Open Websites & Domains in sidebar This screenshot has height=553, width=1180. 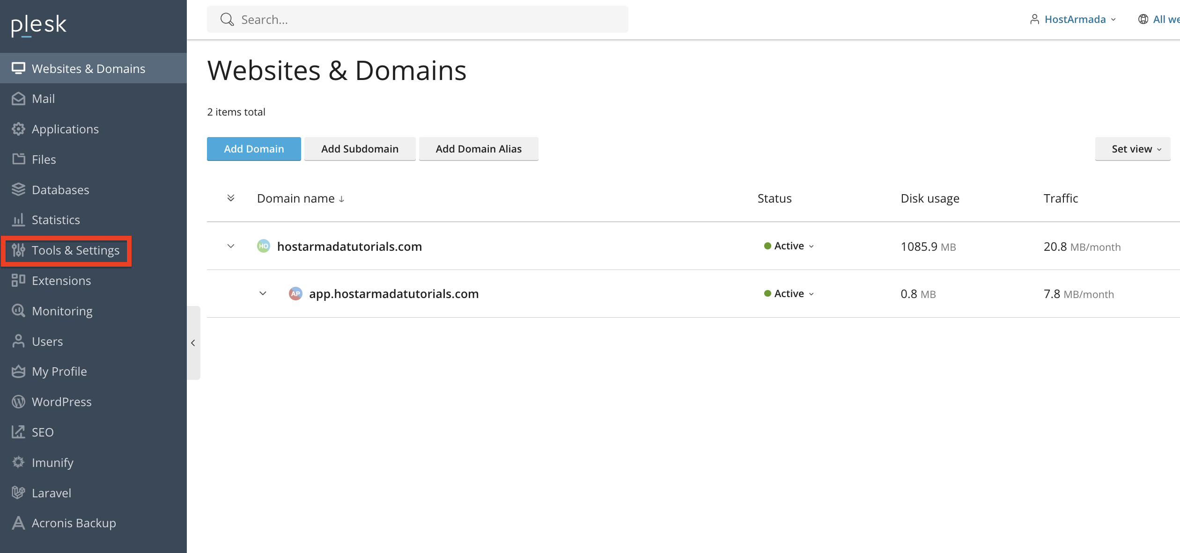(93, 68)
